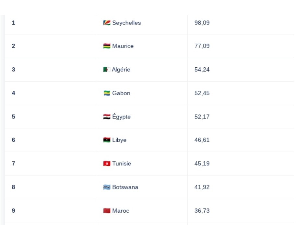Viewport: 296px width, 225px height.
Task: Click the Botswana country name
Action: (125, 187)
